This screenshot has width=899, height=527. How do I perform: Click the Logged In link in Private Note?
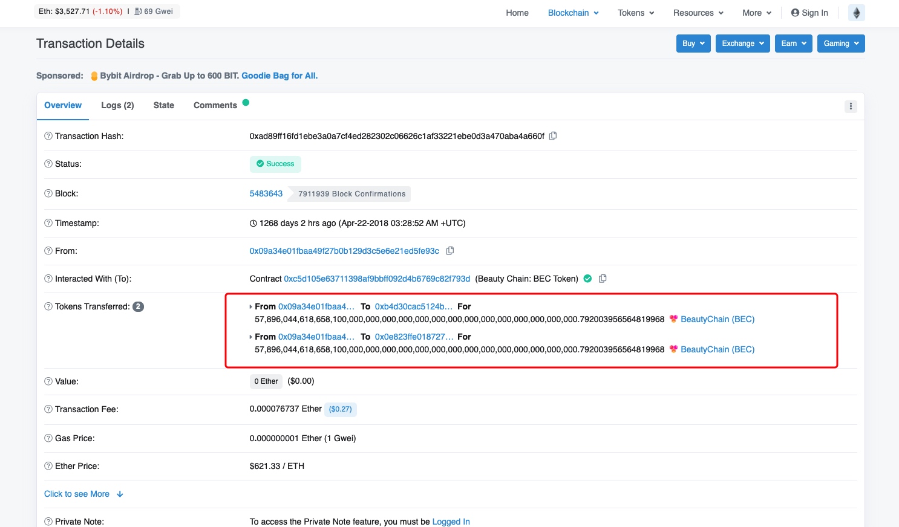coord(451,522)
